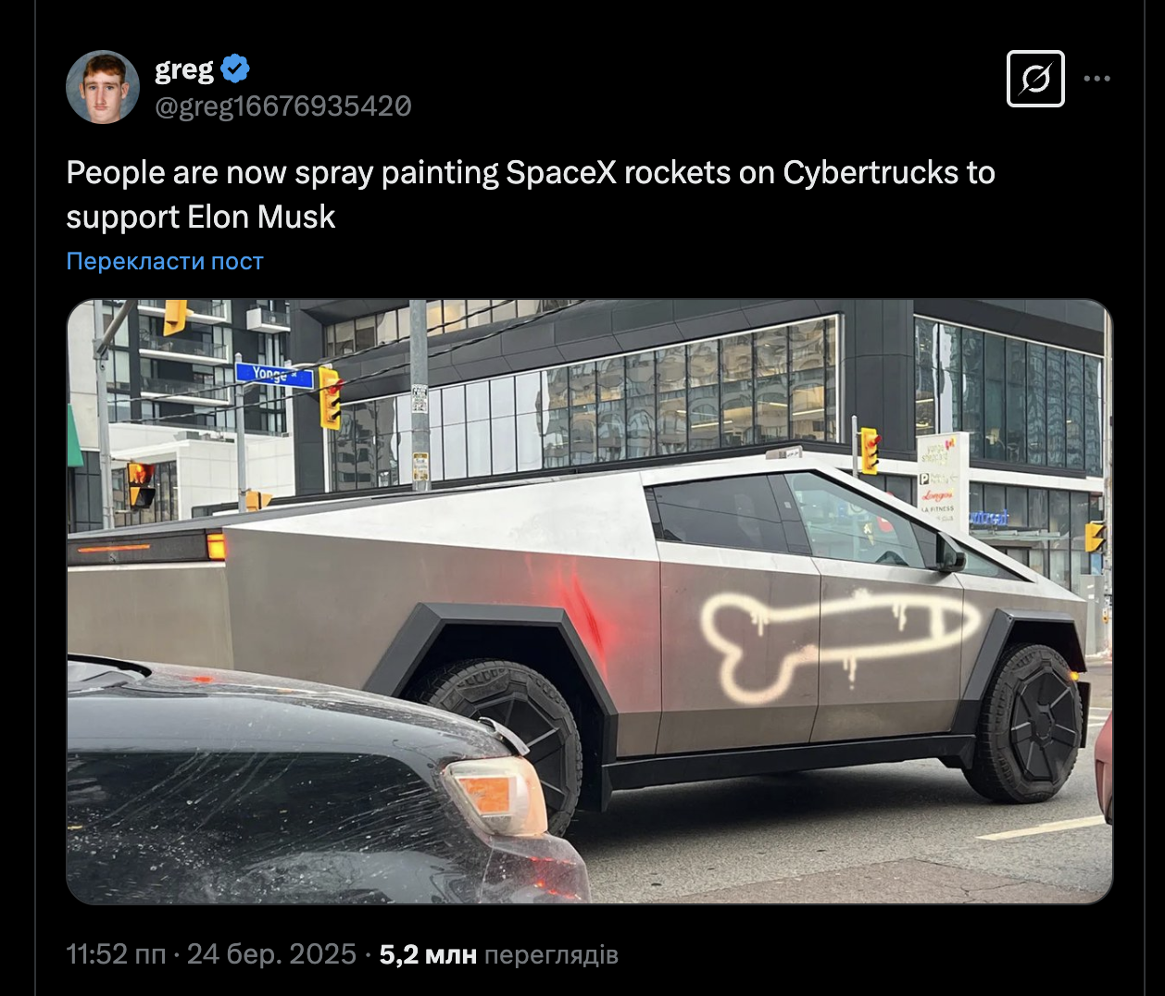Click the display name greg
Image resolution: width=1165 pixels, height=996 pixels.
[x=184, y=70]
